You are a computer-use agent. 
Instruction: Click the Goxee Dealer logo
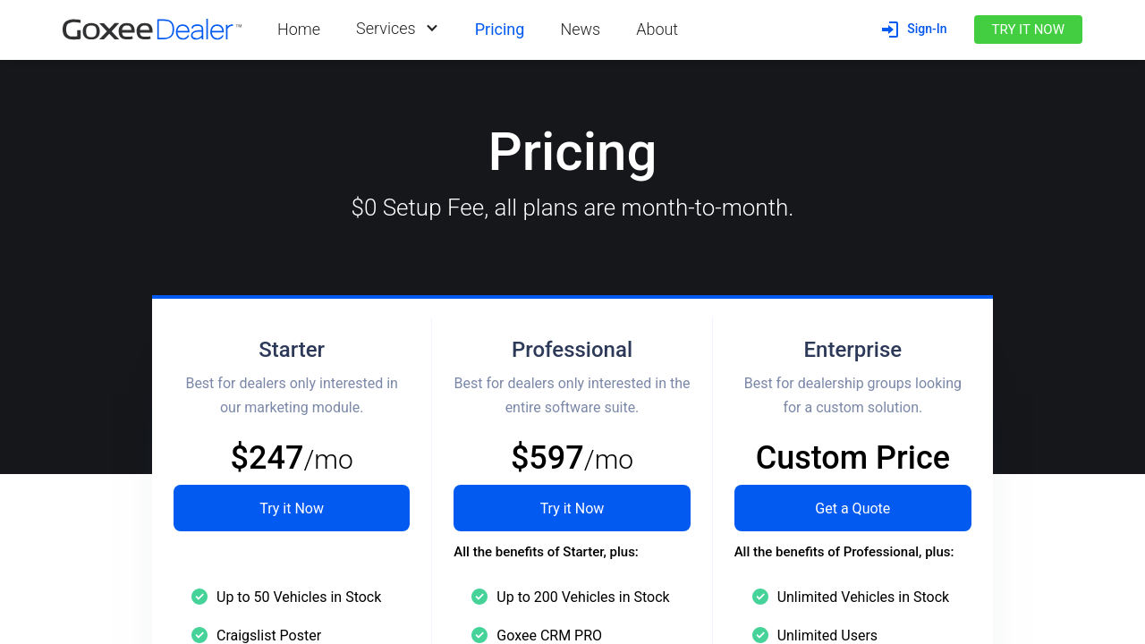pyautogui.click(x=152, y=30)
